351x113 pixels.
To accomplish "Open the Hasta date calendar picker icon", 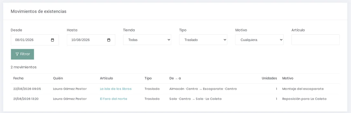I will tap(109, 40).
